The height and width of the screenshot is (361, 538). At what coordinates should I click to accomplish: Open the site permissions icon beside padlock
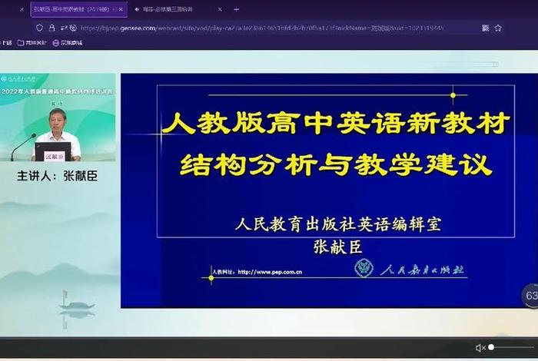64,28
